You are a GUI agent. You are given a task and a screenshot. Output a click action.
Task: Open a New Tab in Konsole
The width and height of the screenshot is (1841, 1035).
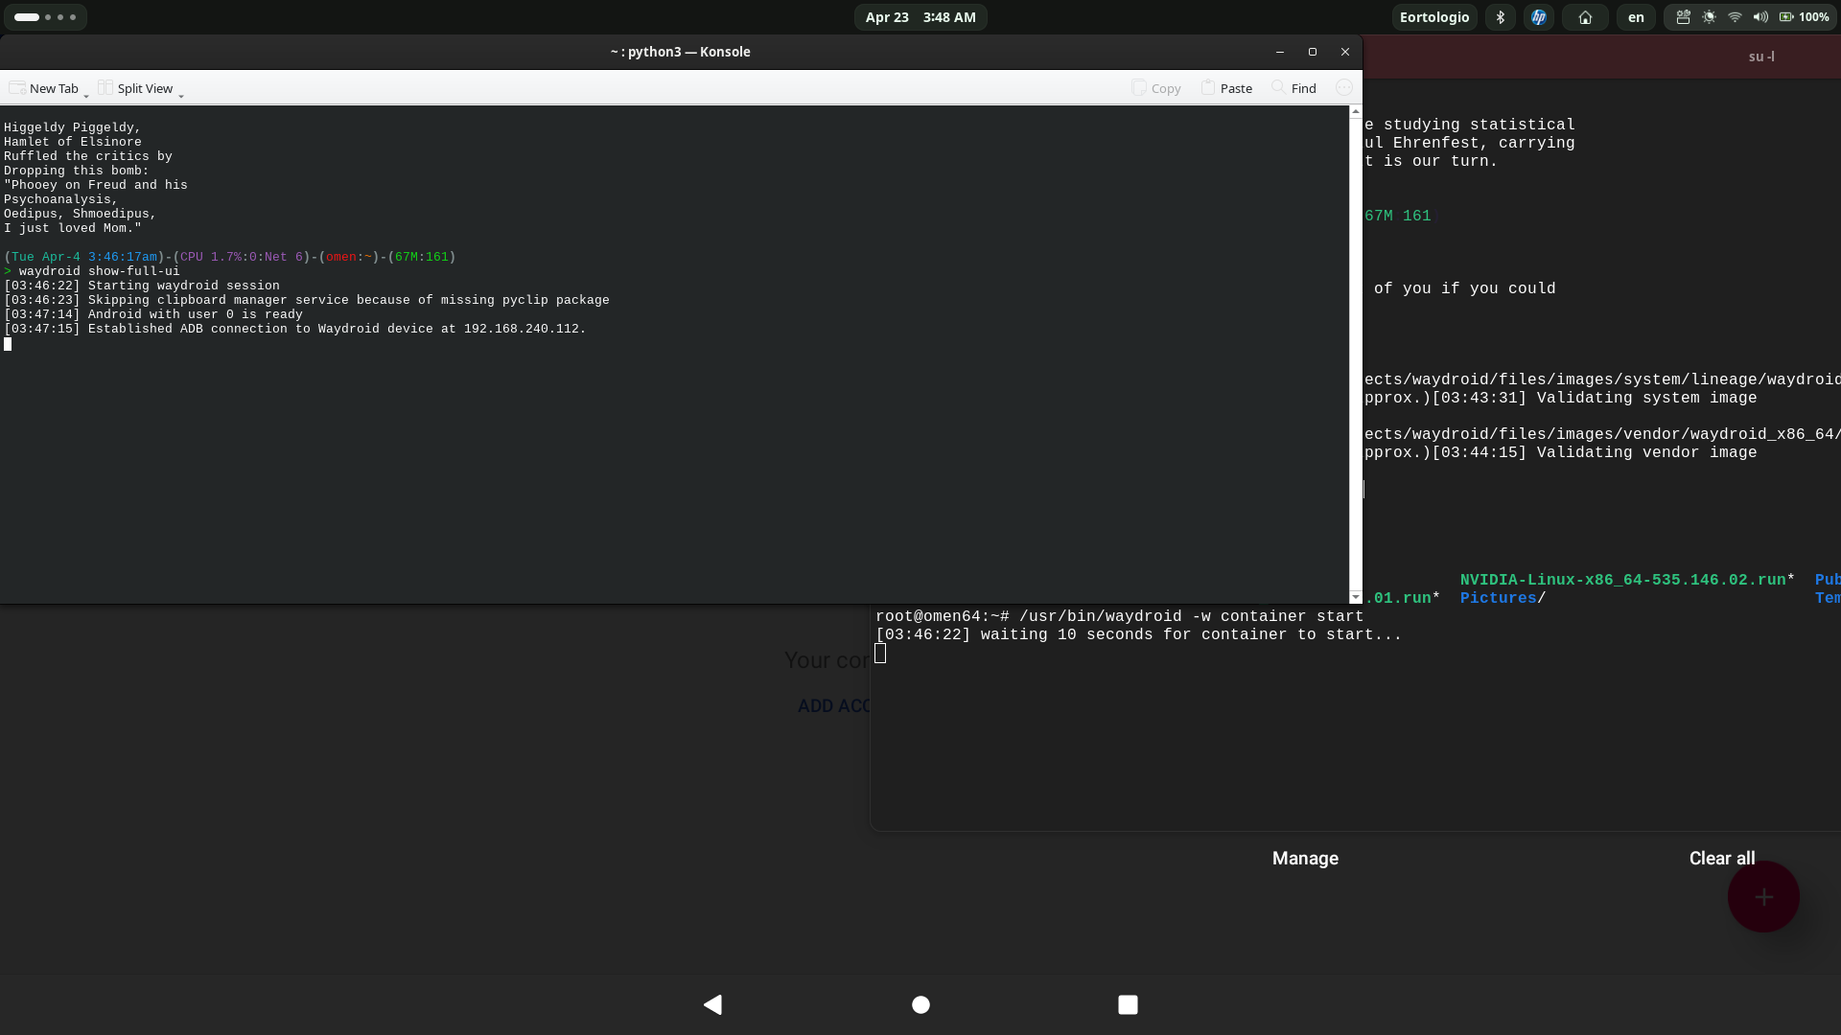[x=44, y=88]
